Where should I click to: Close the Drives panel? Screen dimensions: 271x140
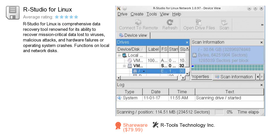pyautogui.click(x=187, y=42)
